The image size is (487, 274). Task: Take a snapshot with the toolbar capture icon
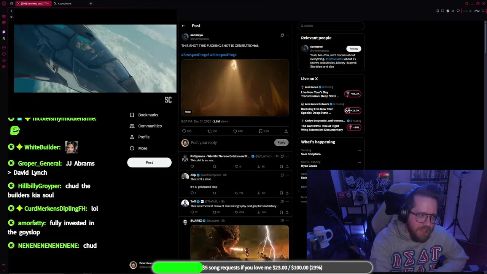(x=442, y=11)
